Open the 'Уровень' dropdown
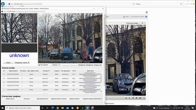The image size is (196, 110). pos(56,65)
